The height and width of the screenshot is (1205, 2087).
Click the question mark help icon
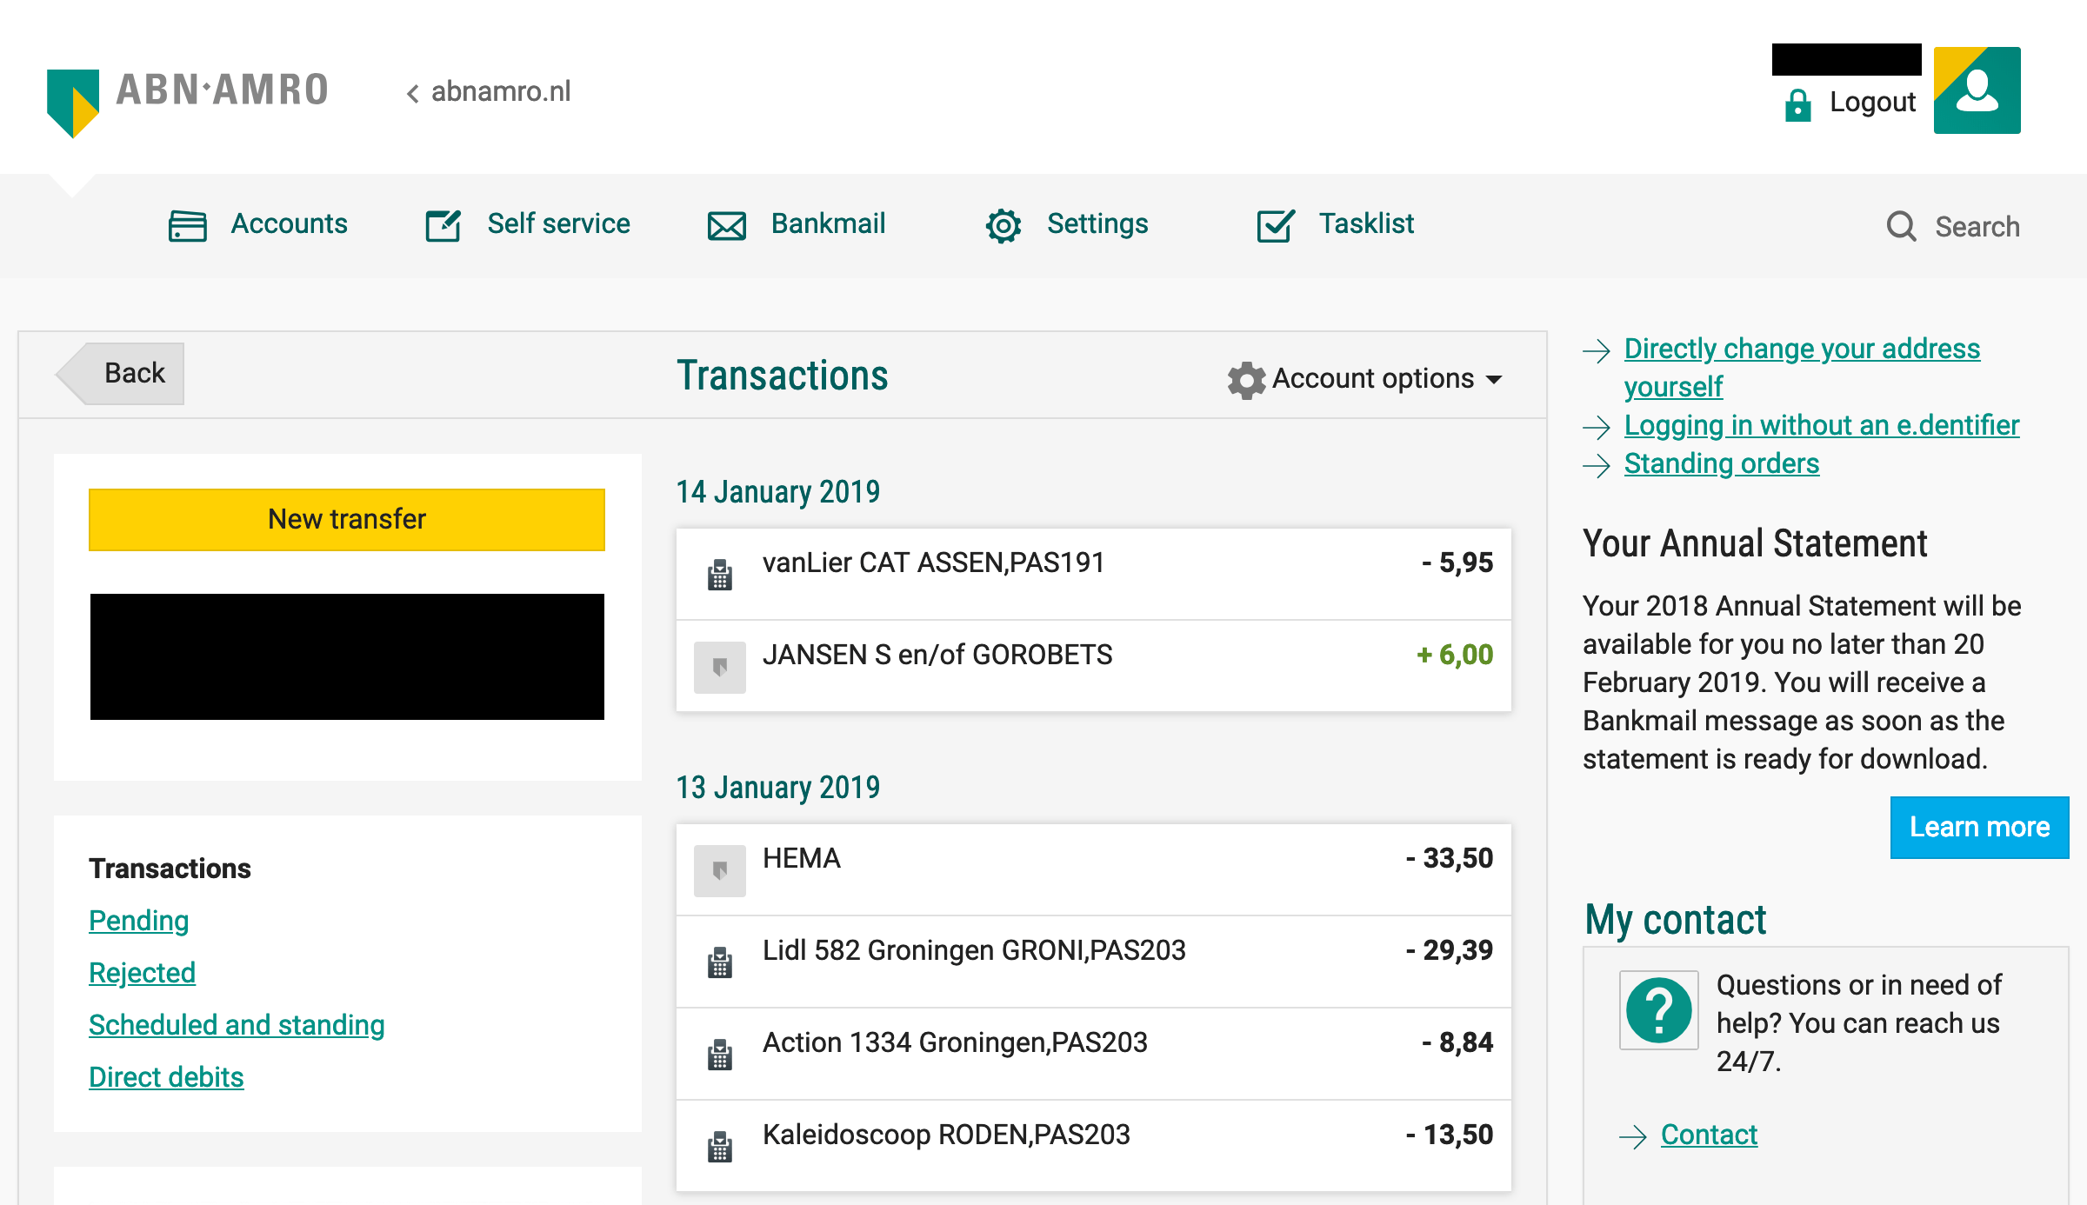[1659, 1010]
